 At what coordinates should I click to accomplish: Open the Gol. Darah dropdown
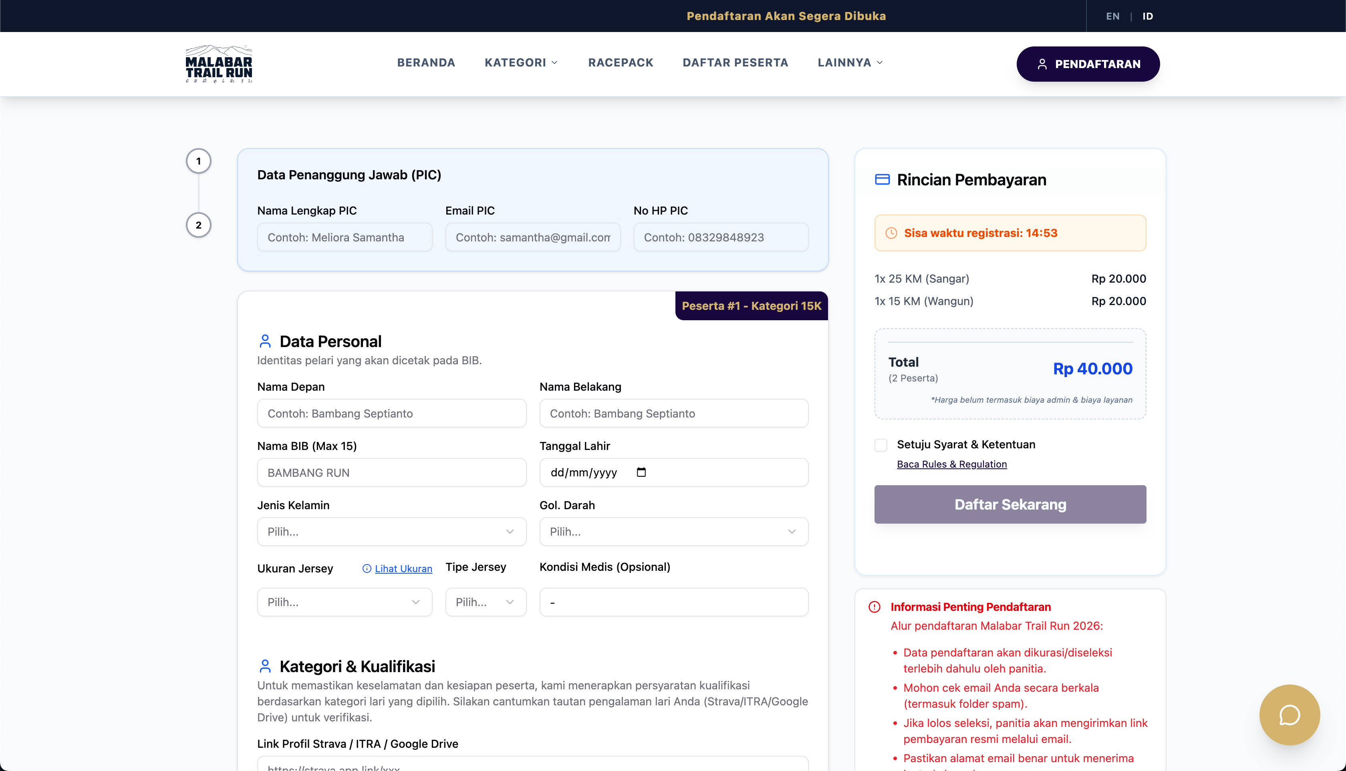(673, 532)
